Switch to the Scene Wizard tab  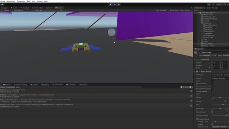click(211, 8)
